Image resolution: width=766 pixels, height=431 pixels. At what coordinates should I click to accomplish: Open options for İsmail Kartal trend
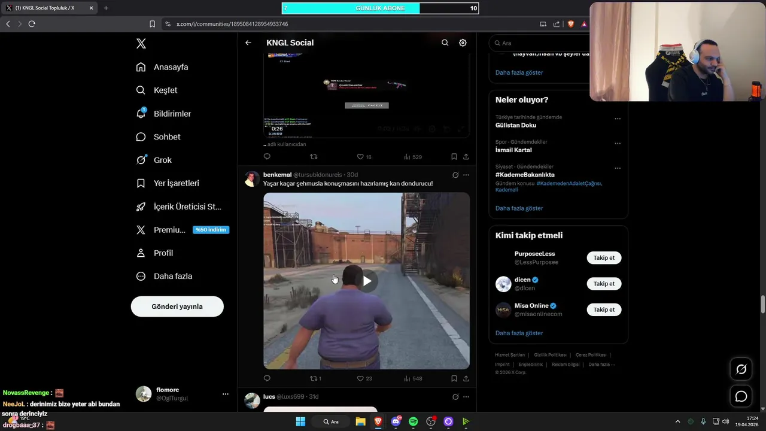[x=618, y=143]
